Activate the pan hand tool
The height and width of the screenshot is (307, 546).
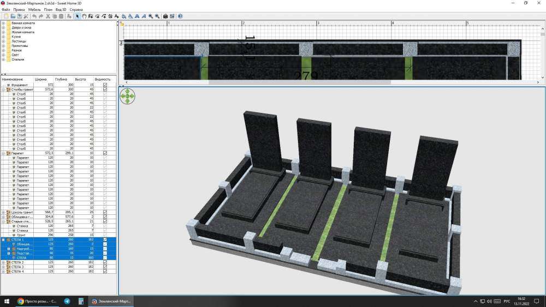pos(84,16)
